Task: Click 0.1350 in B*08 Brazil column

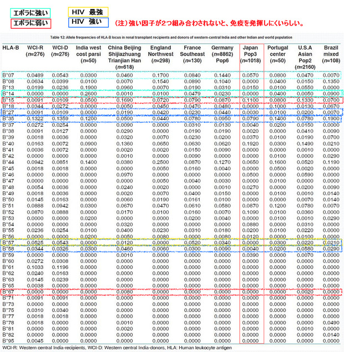Action: point(331,82)
